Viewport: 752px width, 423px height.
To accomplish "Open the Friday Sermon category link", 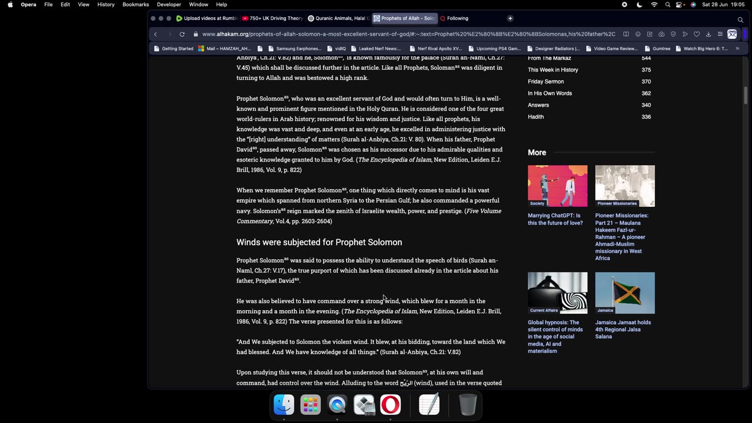I will [546, 82].
